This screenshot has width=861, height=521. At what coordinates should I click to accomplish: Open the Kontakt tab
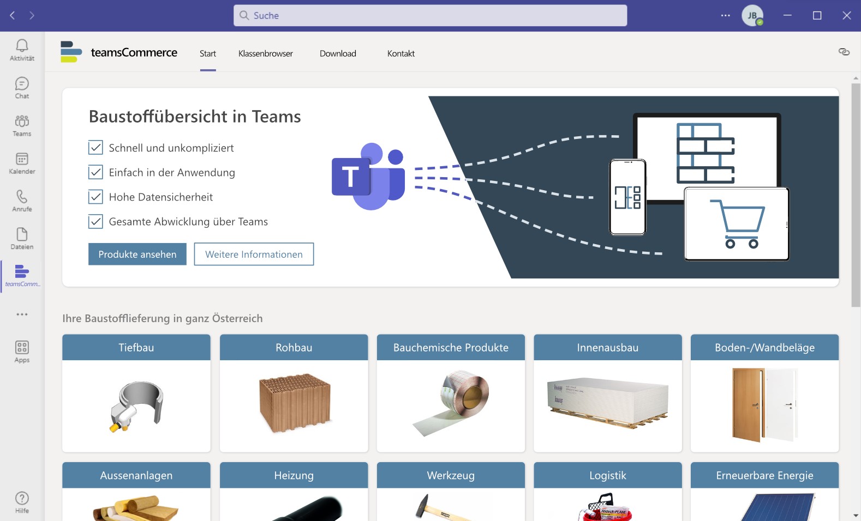click(x=401, y=53)
